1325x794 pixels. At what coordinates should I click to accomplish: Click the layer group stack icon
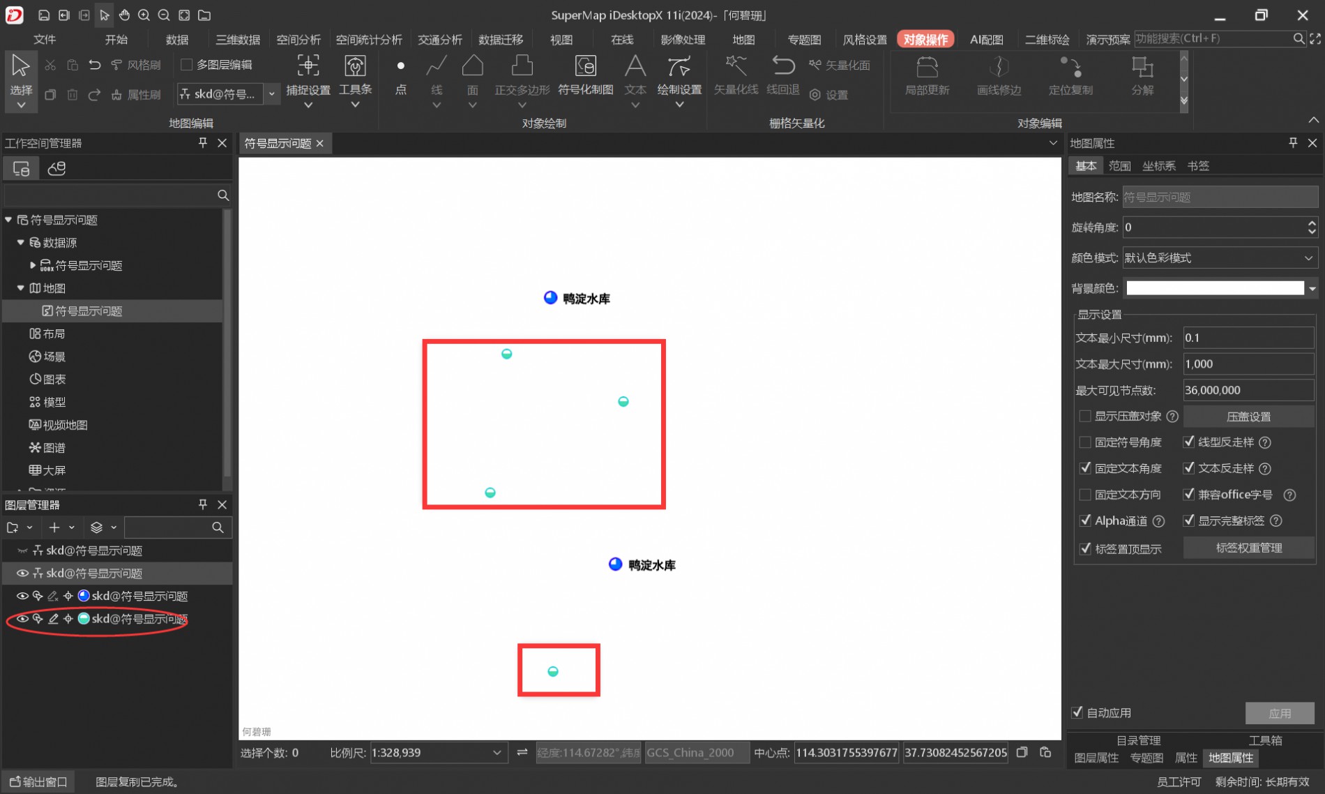[97, 527]
